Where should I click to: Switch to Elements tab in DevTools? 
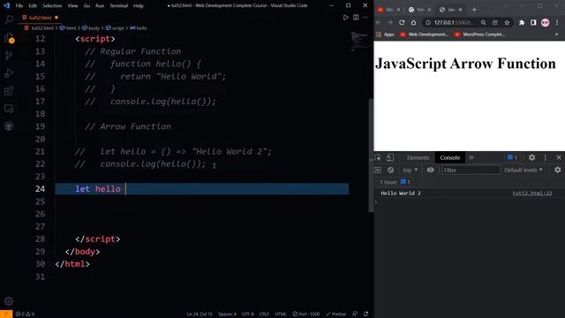[x=418, y=157]
